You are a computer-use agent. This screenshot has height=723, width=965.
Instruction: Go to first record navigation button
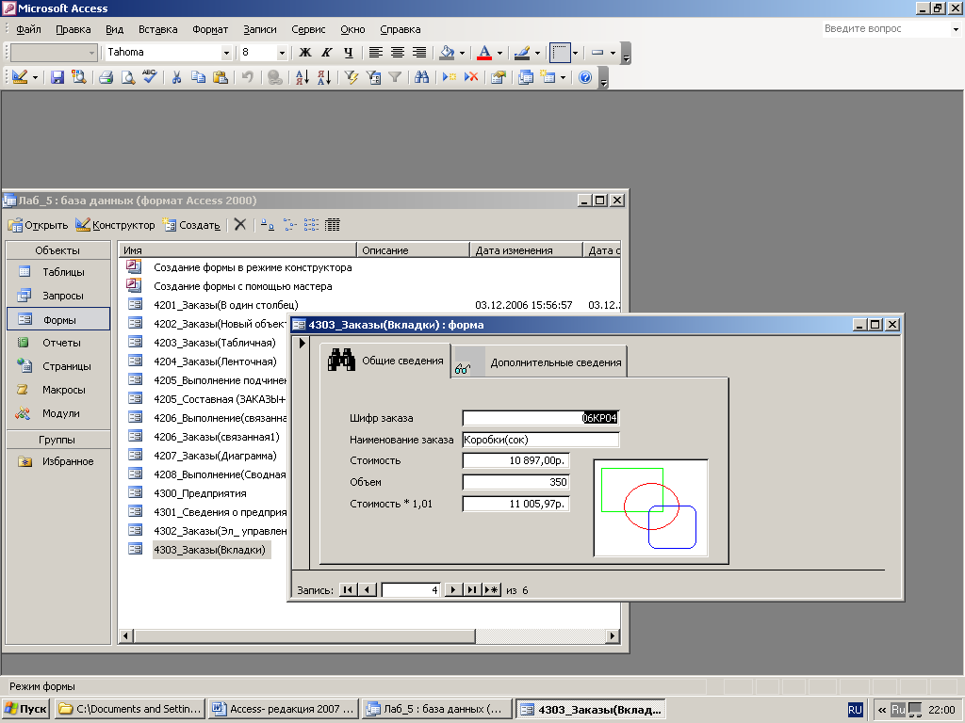tap(348, 590)
